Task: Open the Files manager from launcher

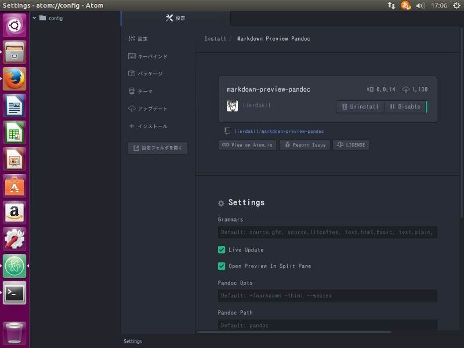Action: [14, 52]
